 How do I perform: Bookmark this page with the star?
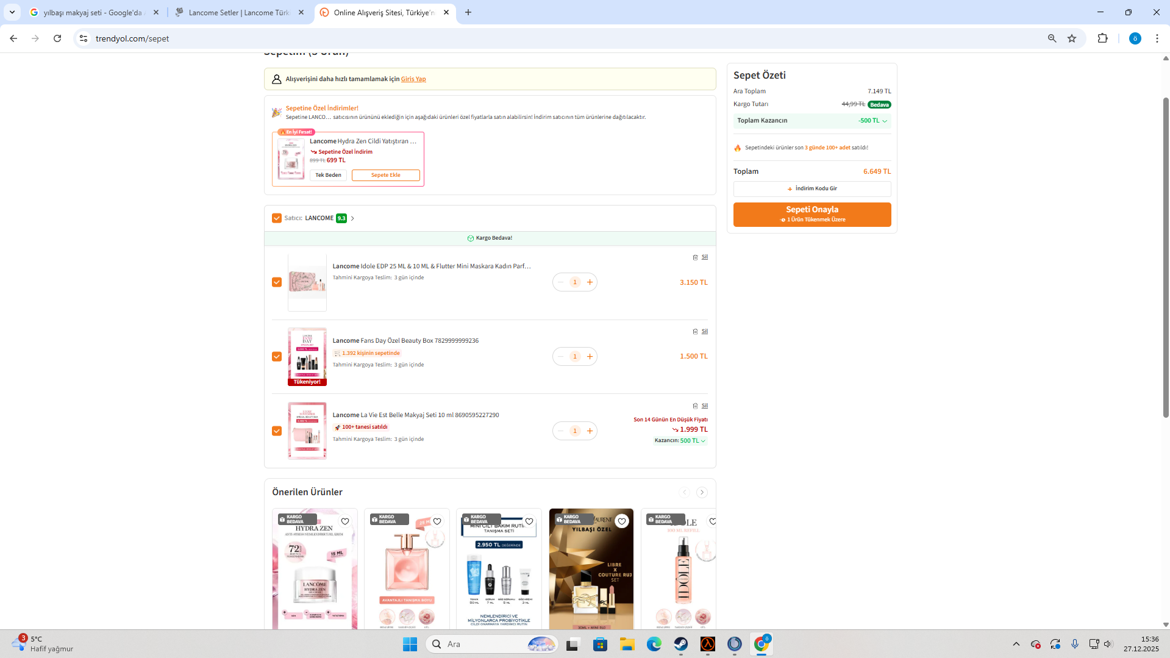point(1072,38)
